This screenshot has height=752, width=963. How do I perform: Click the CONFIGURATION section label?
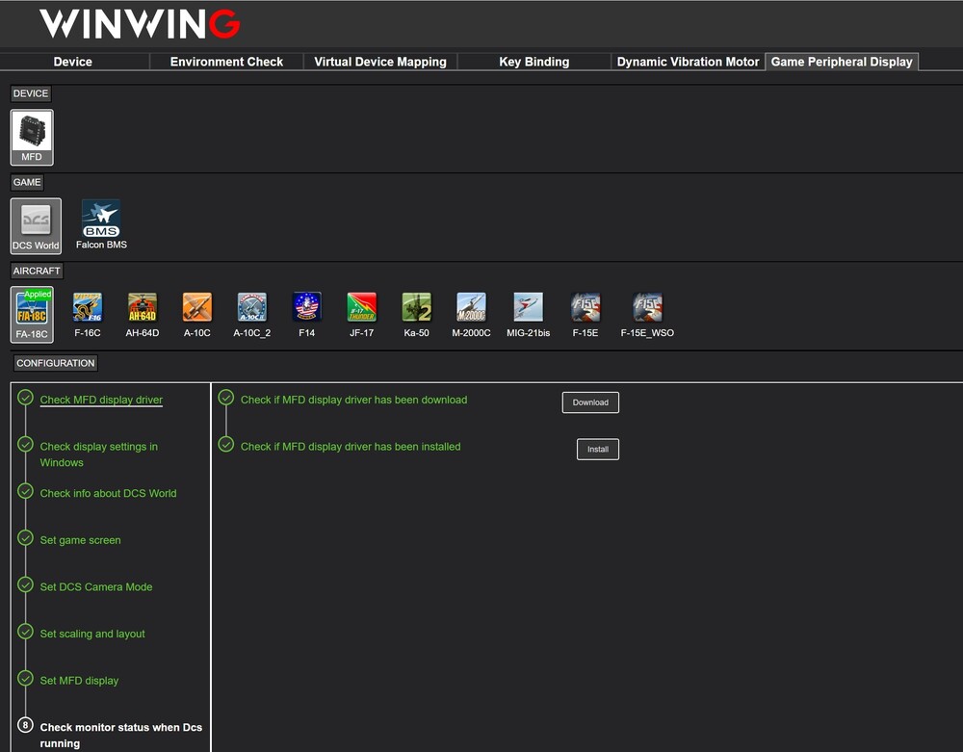click(x=55, y=363)
